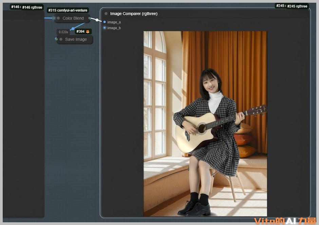Screen dimensions: 319x225
Task: Click the image_a input socket
Action: coord(105,22)
